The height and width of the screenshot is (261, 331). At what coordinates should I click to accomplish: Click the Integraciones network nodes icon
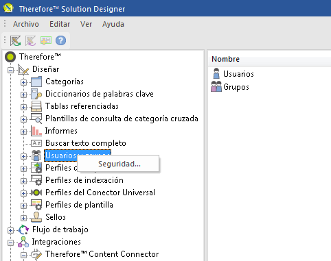(x=23, y=242)
